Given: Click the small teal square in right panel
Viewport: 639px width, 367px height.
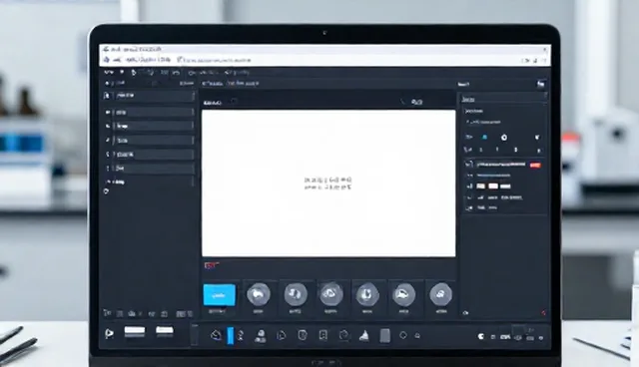Looking at the screenshot, I should [484, 137].
